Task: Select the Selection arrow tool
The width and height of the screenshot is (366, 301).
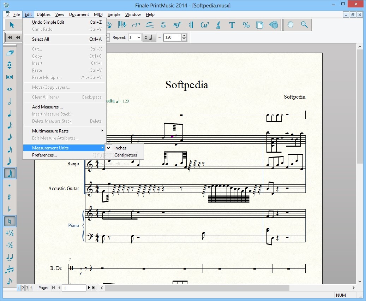Action: [12, 25]
